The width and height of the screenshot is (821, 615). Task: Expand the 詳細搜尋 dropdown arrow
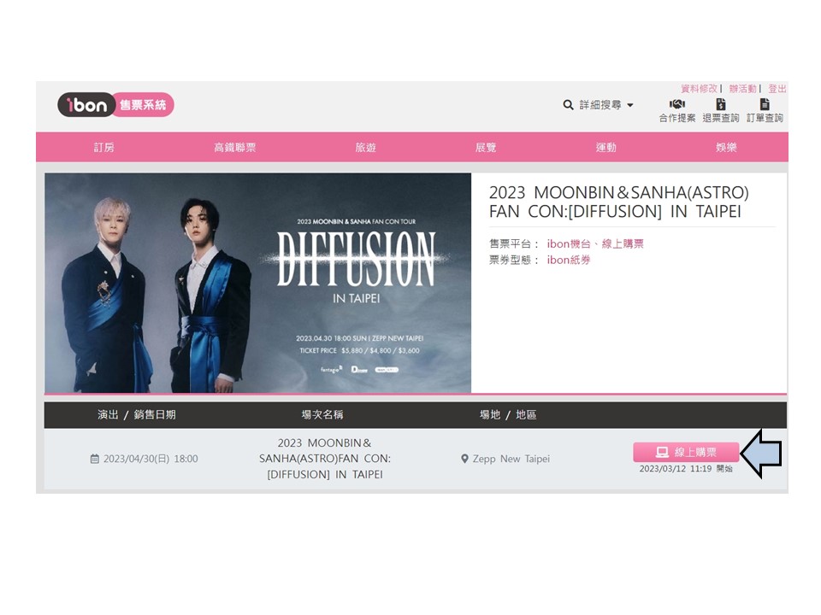pyautogui.click(x=630, y=105)
